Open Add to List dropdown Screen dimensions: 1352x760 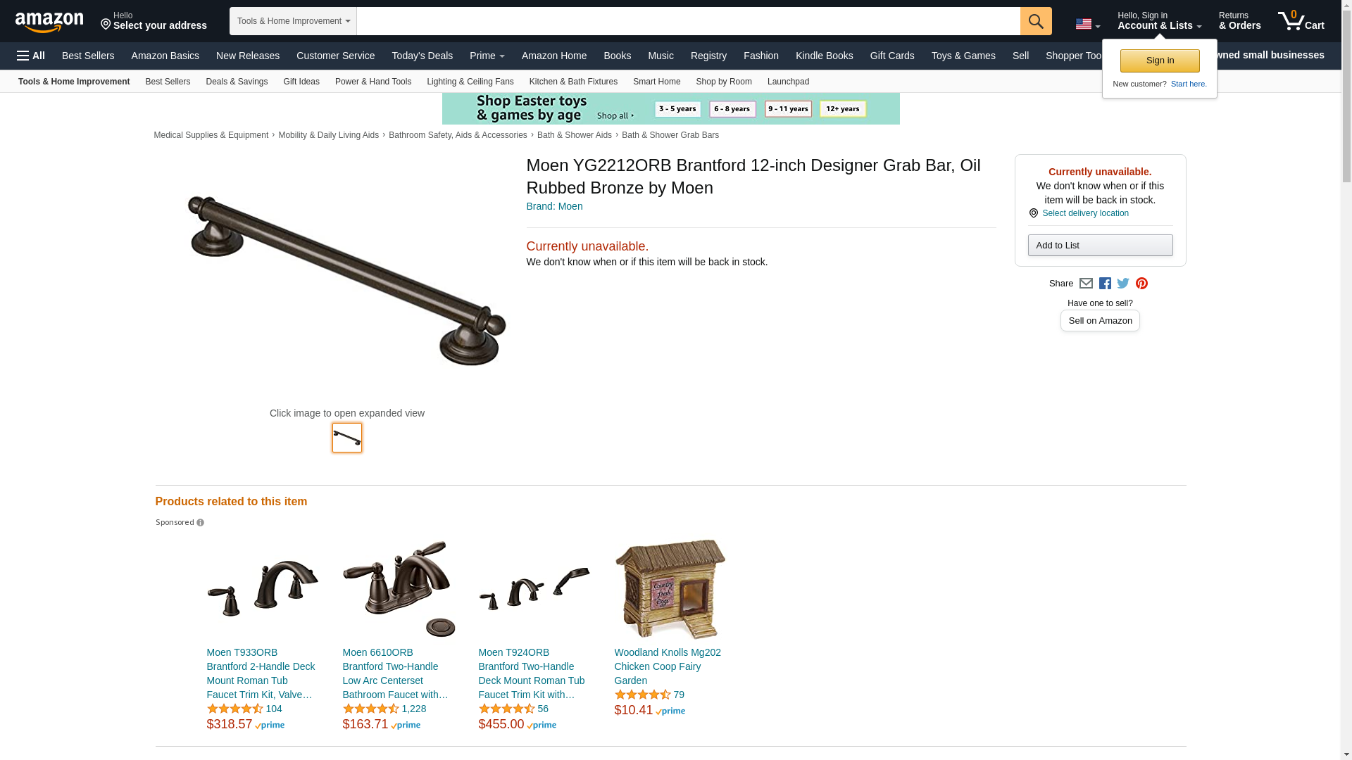[1100, 246]
